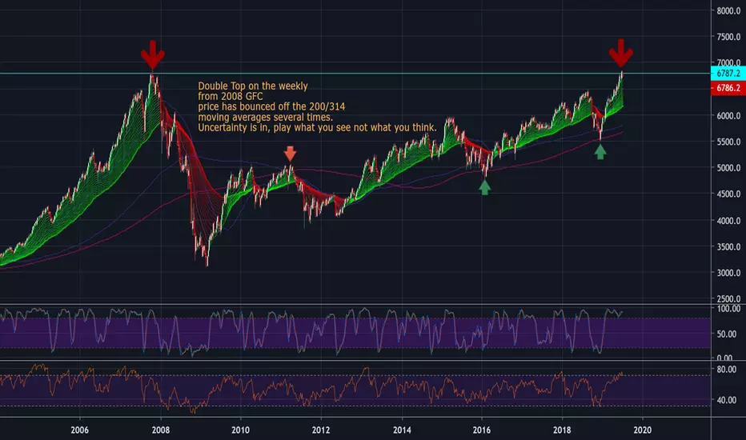The height and width of the screenshot is (440, 746).
Task: Click the 7500.0 price axis label
Action: tap(728, 37)
